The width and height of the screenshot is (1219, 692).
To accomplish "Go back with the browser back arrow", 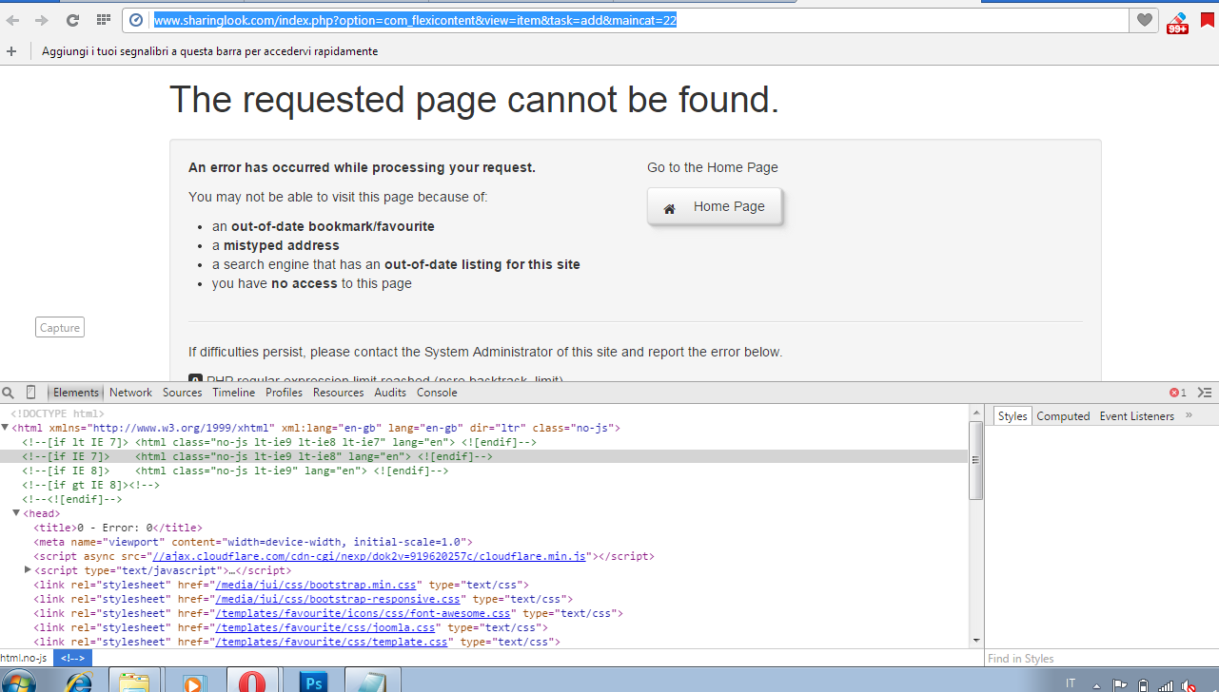I will pyautogui.click(x=12, y=20).
